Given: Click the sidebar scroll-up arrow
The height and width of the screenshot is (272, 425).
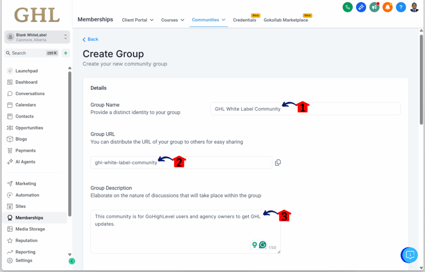Looking at the screenshot, I should [x=70, y=68].
